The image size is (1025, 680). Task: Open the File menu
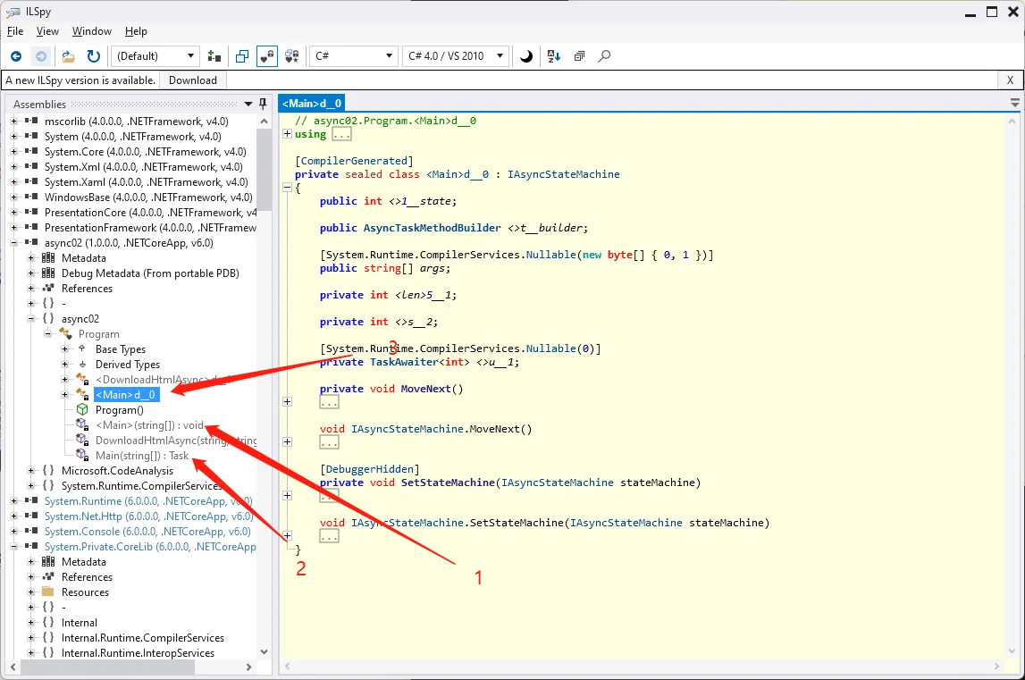(15, 31)
